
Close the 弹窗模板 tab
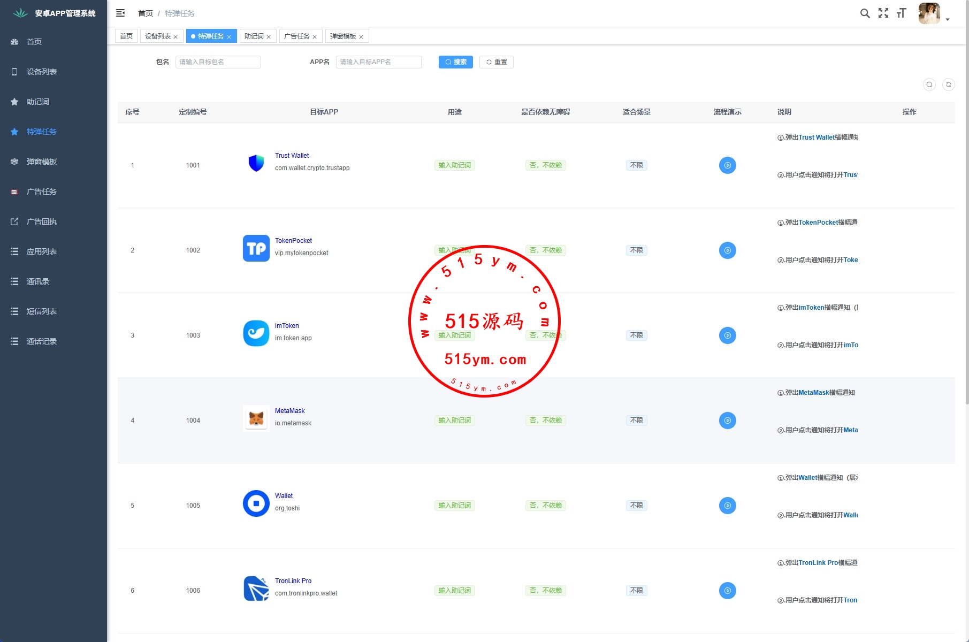point(361,37)
